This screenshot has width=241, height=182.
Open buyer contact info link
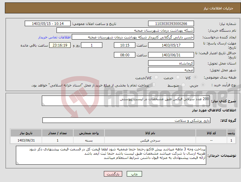[54, 37]
